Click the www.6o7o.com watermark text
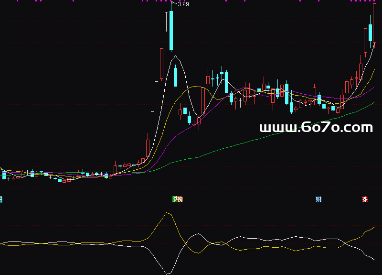This screenshot has height=275, width=382. point(316,127)
